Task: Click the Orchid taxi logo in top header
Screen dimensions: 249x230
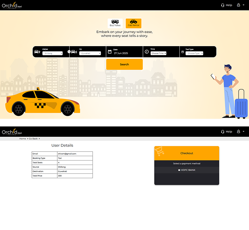Action: [11, 5]
